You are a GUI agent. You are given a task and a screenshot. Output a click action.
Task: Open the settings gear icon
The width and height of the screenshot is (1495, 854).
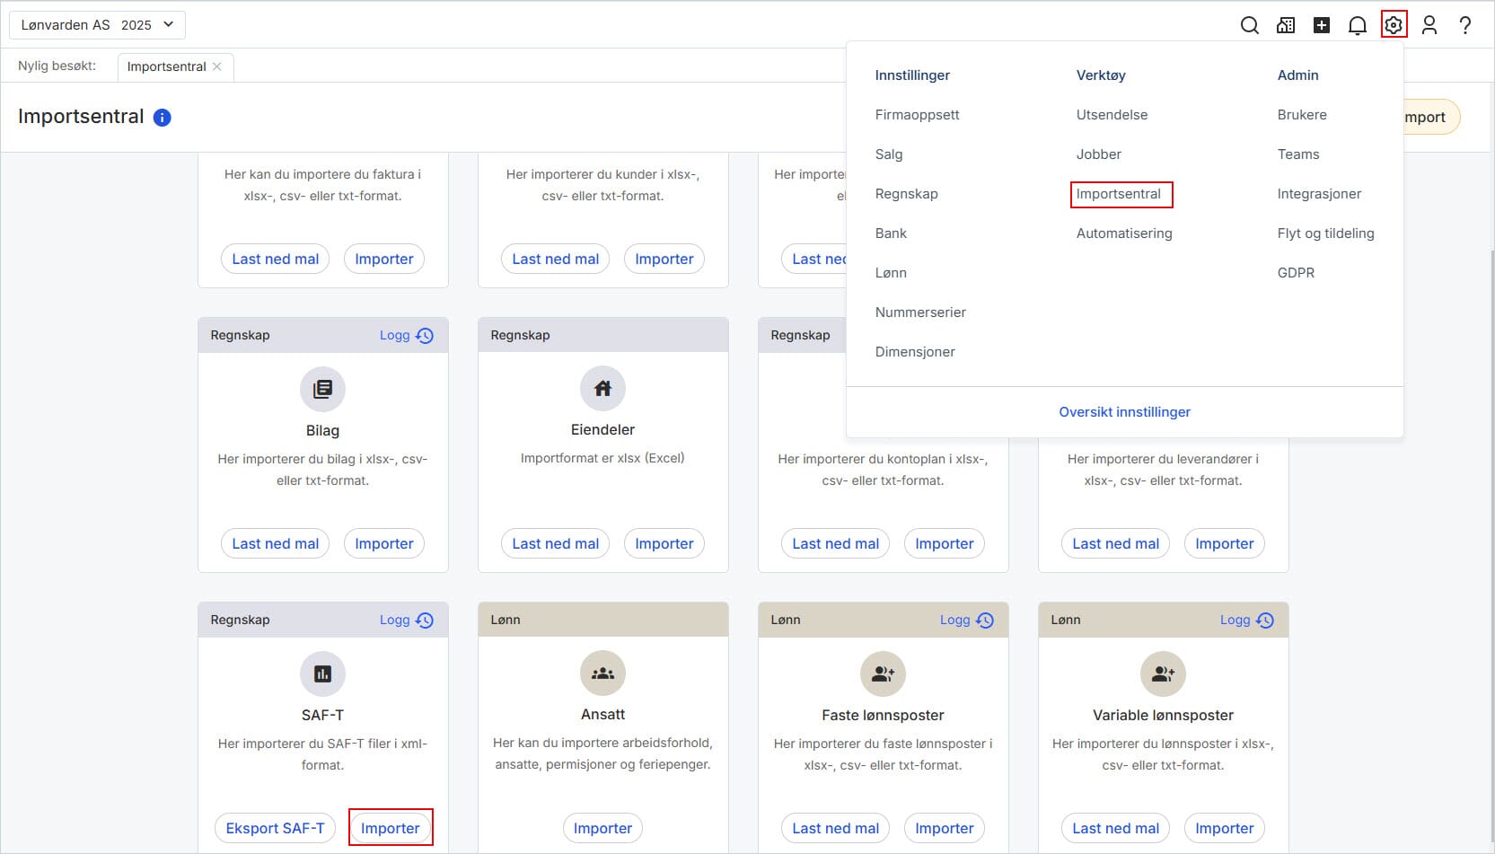pyautogui.click(x=1393, y=25)
